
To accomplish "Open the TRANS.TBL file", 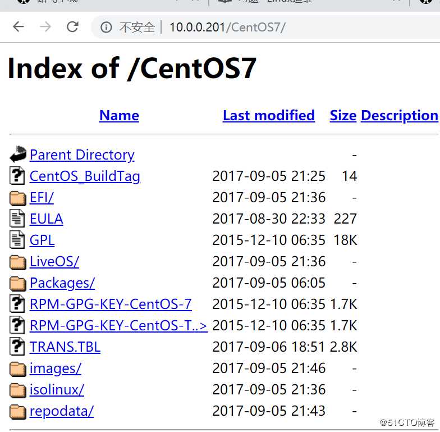I will [x=65, y=347].
